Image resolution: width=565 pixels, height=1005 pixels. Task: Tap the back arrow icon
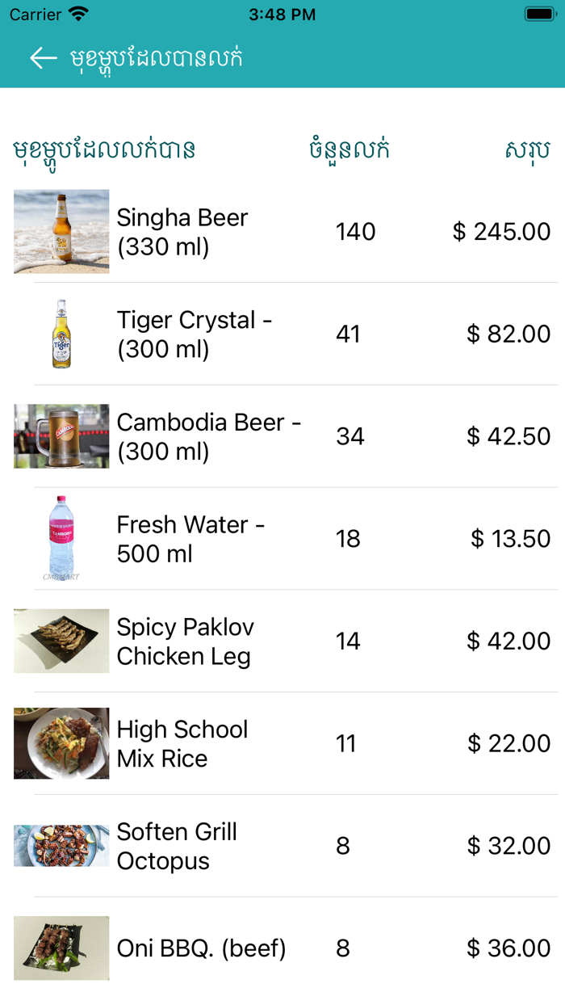(43, 57)
